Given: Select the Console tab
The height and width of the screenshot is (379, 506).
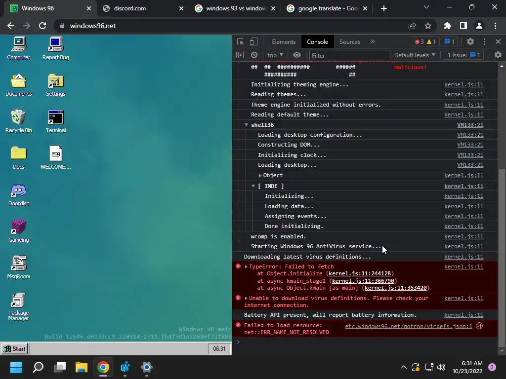Looking at the screenshot, I should coord(318,42).
